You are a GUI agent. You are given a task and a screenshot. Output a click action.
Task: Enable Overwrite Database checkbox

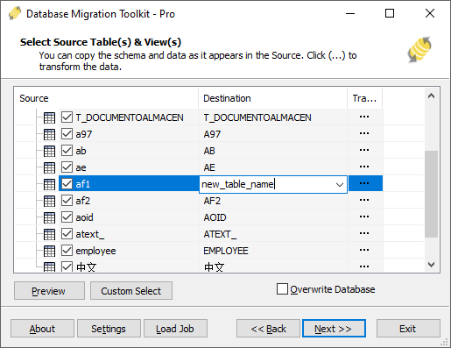pos(282,289)
